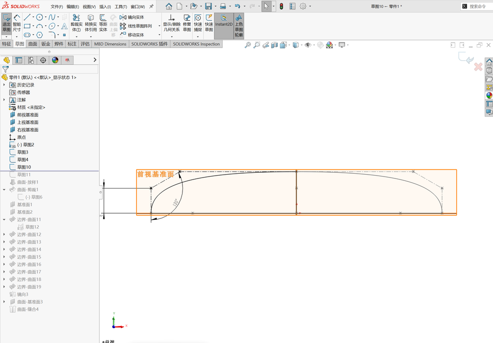Click the Exit Sketch (退出草图) button
The width and height of the screenshot is (493, 343).
click(7, 23)
